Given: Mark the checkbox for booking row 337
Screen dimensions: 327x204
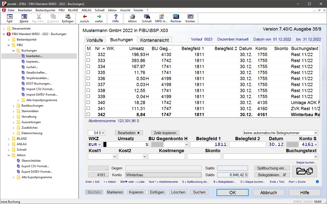Looking at the screenshot, I should 88,84.
